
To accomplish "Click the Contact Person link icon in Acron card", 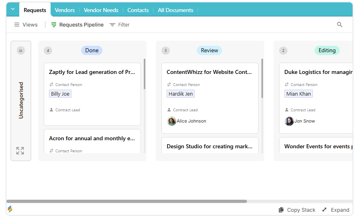I will pyautogui.click(x=51, y=151).
